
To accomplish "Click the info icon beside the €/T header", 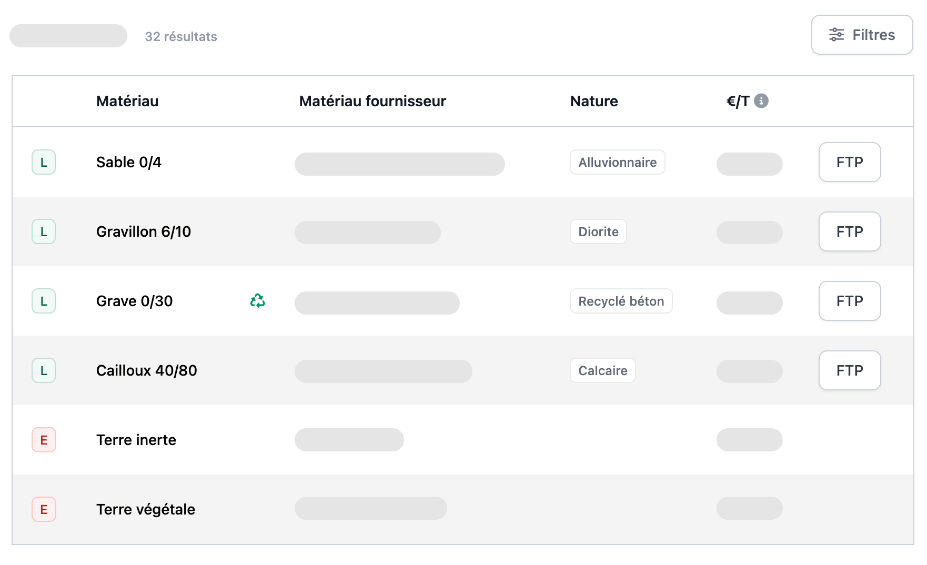I will (x=762, y=101).
